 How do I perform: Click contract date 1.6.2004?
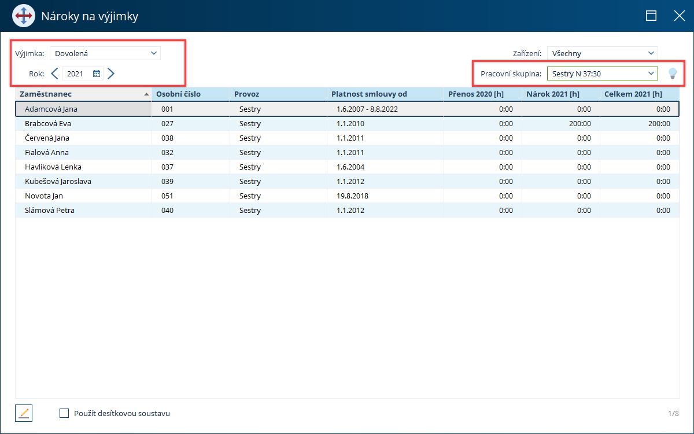tap(350, 167)
